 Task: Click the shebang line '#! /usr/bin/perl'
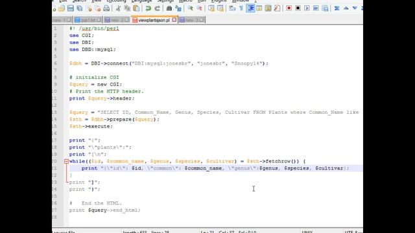tap(94, 28)
